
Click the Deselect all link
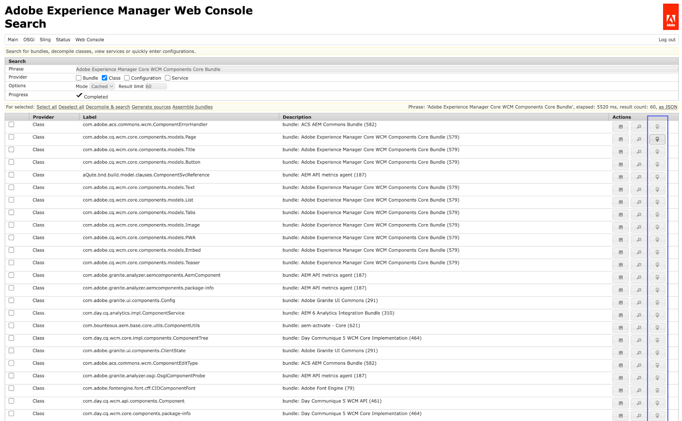(71, 107)
